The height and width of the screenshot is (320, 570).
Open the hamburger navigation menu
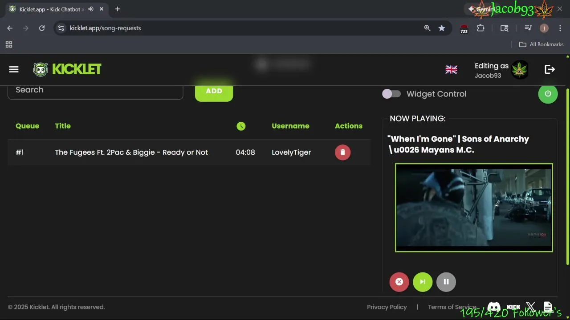coord(14,69)
